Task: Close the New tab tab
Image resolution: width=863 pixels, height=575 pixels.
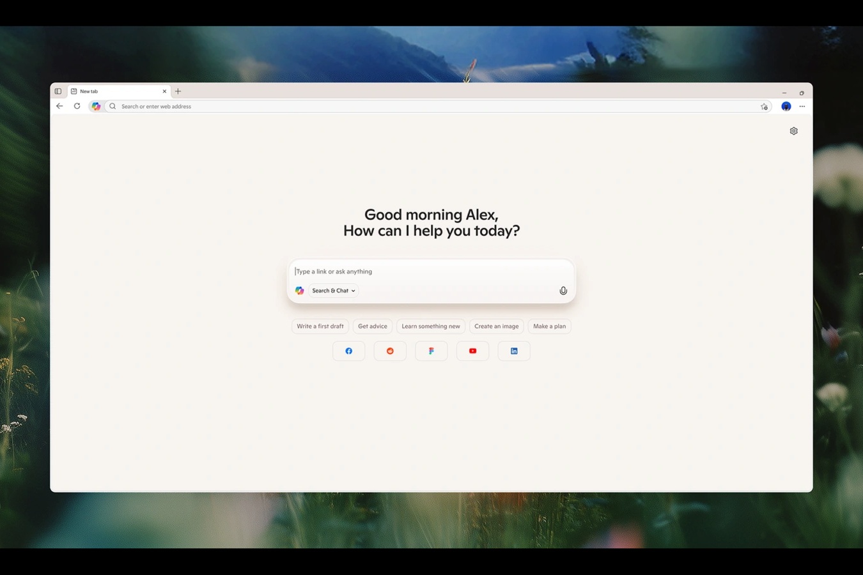Action: [x=164, y=91]
